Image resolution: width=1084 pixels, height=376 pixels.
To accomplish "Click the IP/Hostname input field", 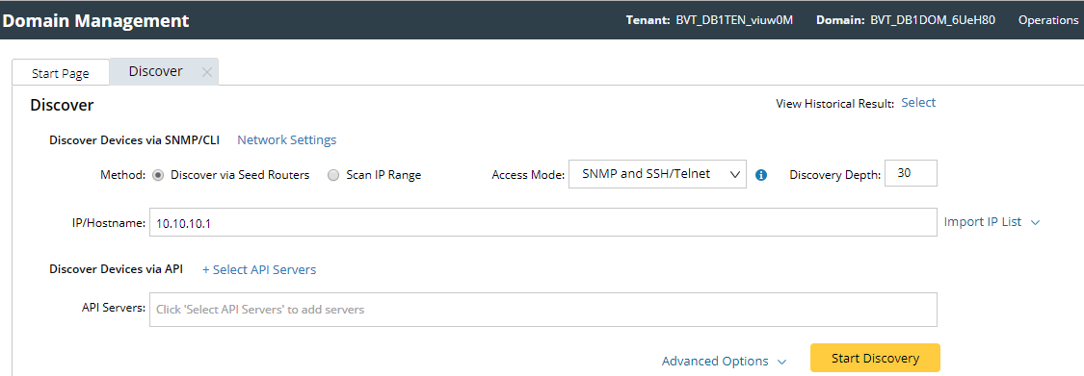I will point(543,223).
